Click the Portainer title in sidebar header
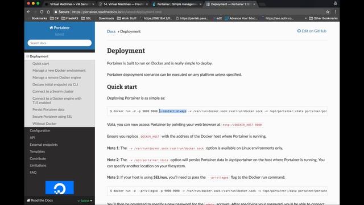This screenshot has height=205, width=364. pos(60,28)
